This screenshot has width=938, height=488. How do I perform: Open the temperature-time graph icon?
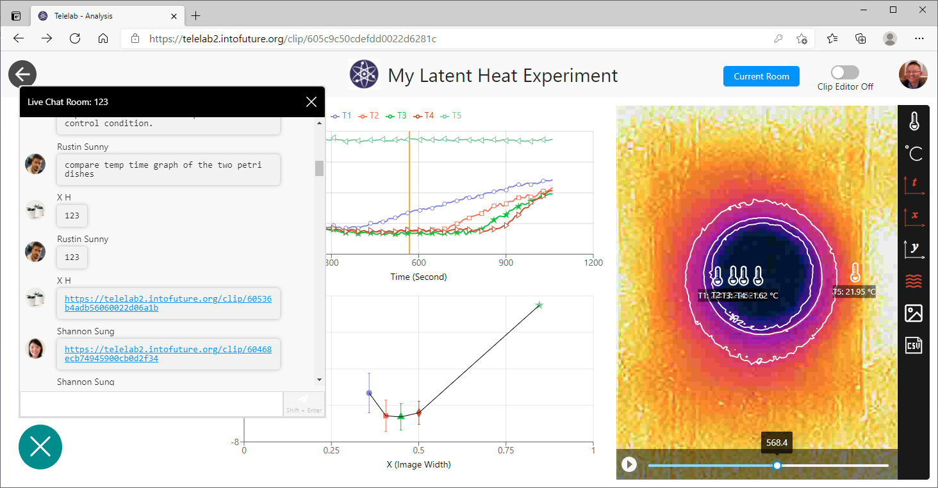pos(914,185)
